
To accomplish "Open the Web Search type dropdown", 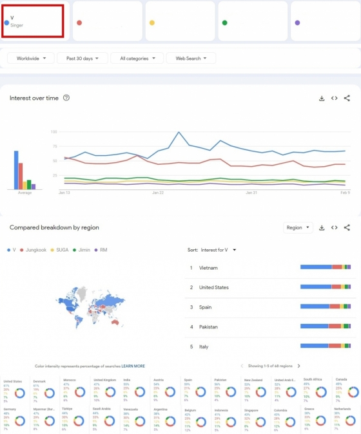I will click(191, 59).
